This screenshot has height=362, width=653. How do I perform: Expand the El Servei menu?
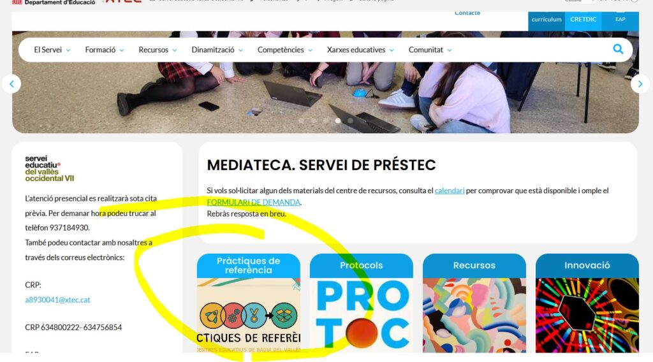(x=52, y=50)
